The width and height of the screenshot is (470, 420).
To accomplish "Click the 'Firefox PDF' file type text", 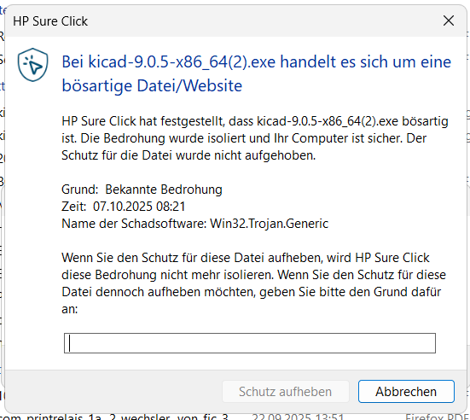I will pyautogui.click(x=438, y=417).
